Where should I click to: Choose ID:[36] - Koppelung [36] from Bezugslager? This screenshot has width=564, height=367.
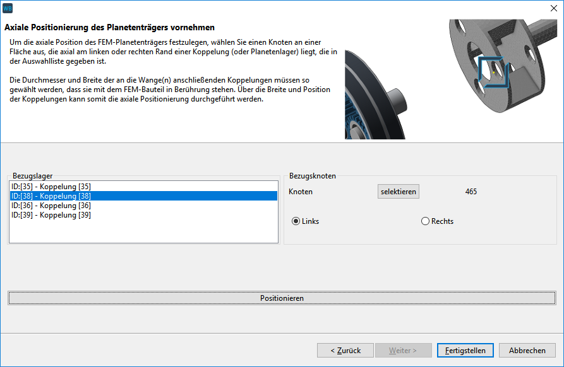tap(51, 206)
